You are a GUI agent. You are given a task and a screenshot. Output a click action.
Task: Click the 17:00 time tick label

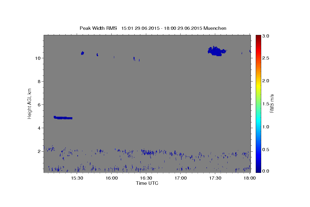[x=181, y=178]
